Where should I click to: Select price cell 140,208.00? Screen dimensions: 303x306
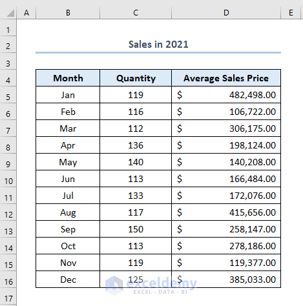[x=226, y=162]
